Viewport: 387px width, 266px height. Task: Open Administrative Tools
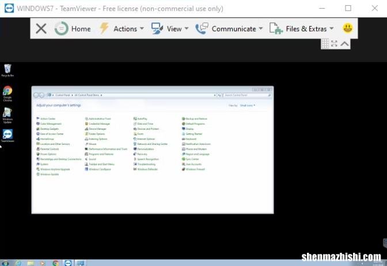(98, 119)
